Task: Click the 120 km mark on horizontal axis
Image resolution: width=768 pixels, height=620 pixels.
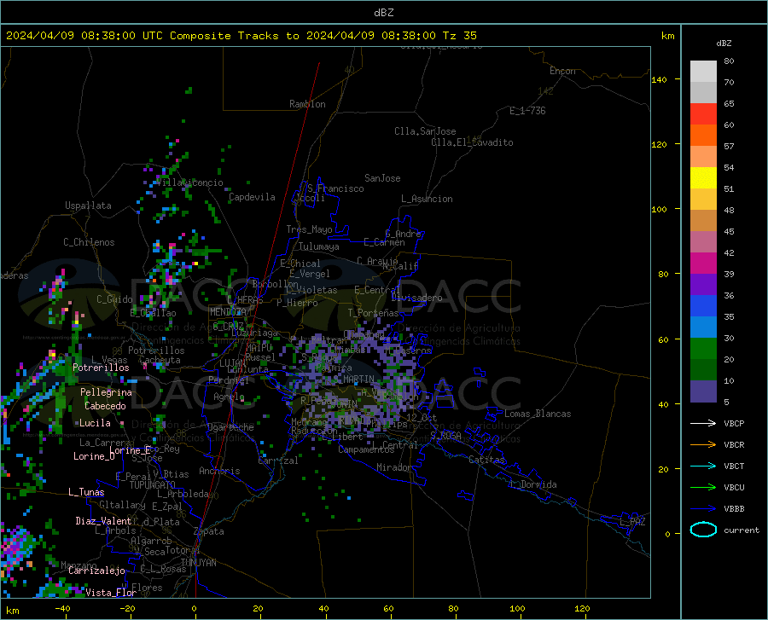Action: coord(582,608)
